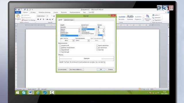Switch to the Дополнительно tab in font dialog
This screenshot has width=184, height=103.
pyautogui.click(x=69, y=20)
